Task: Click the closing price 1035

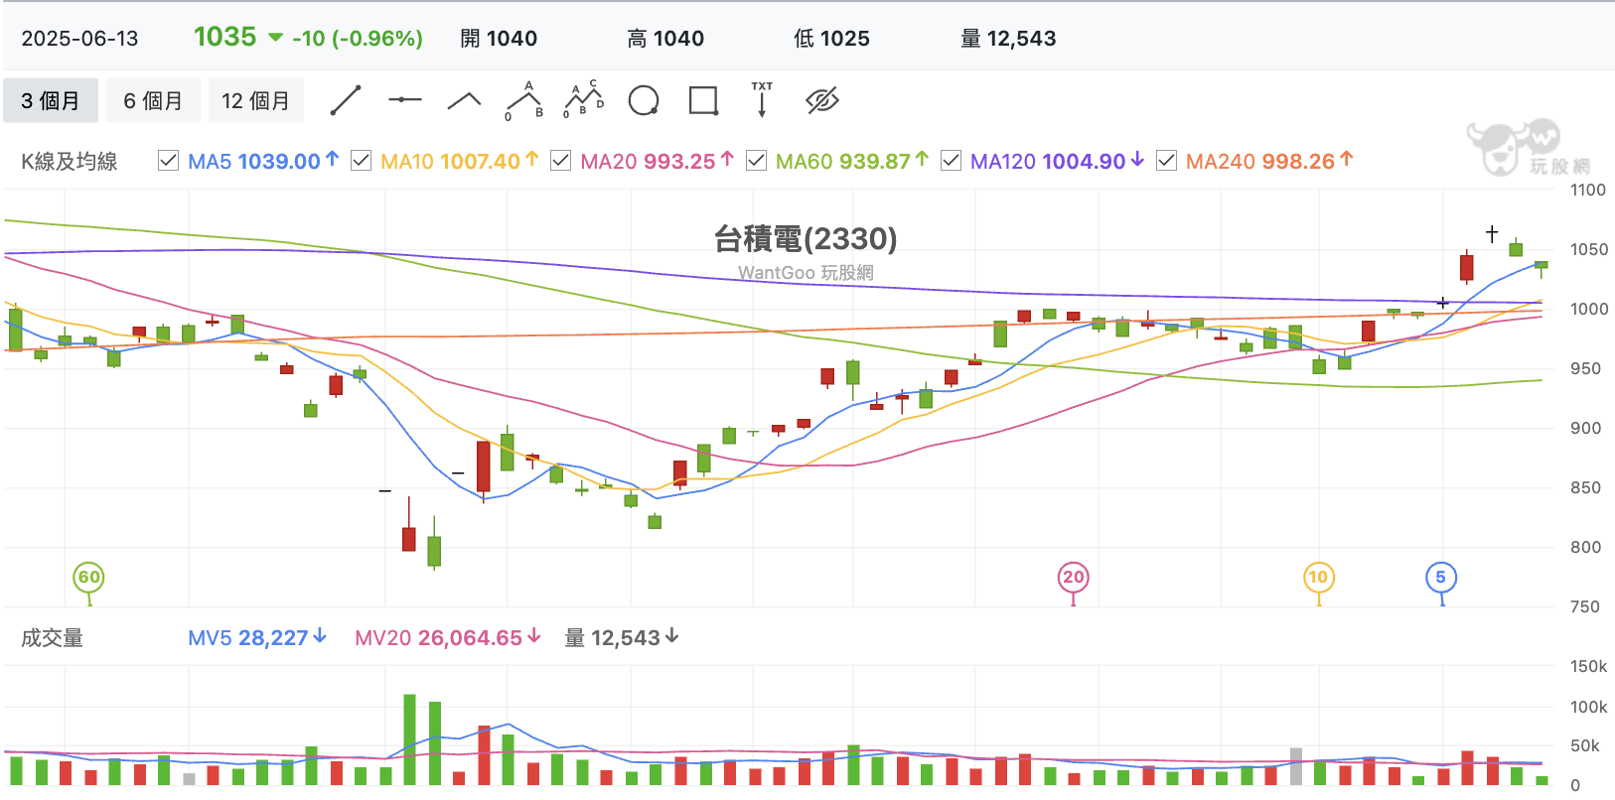Action: tap(225, 37)
